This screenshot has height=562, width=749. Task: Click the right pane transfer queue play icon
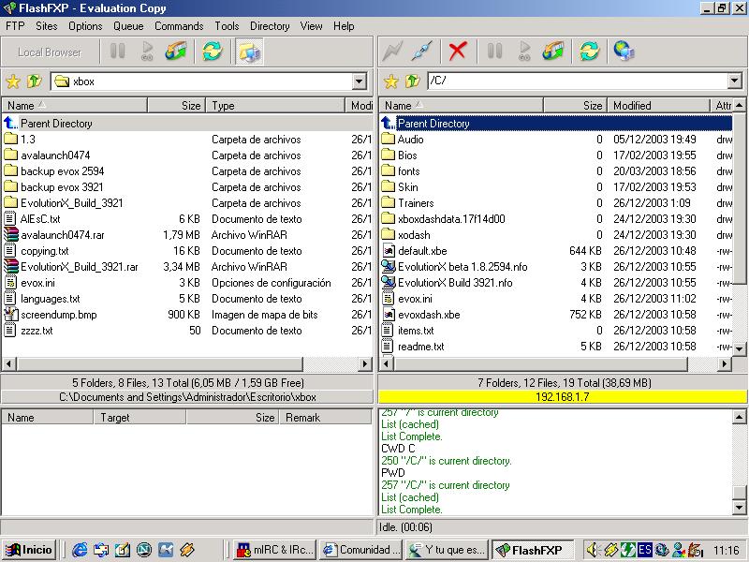tap(525, 52)
